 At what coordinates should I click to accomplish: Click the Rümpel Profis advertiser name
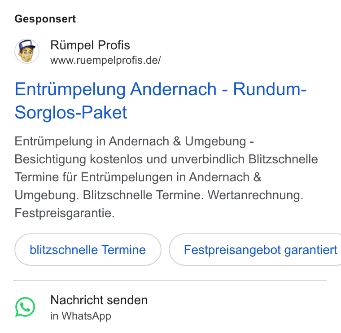(x=90, y=45)
